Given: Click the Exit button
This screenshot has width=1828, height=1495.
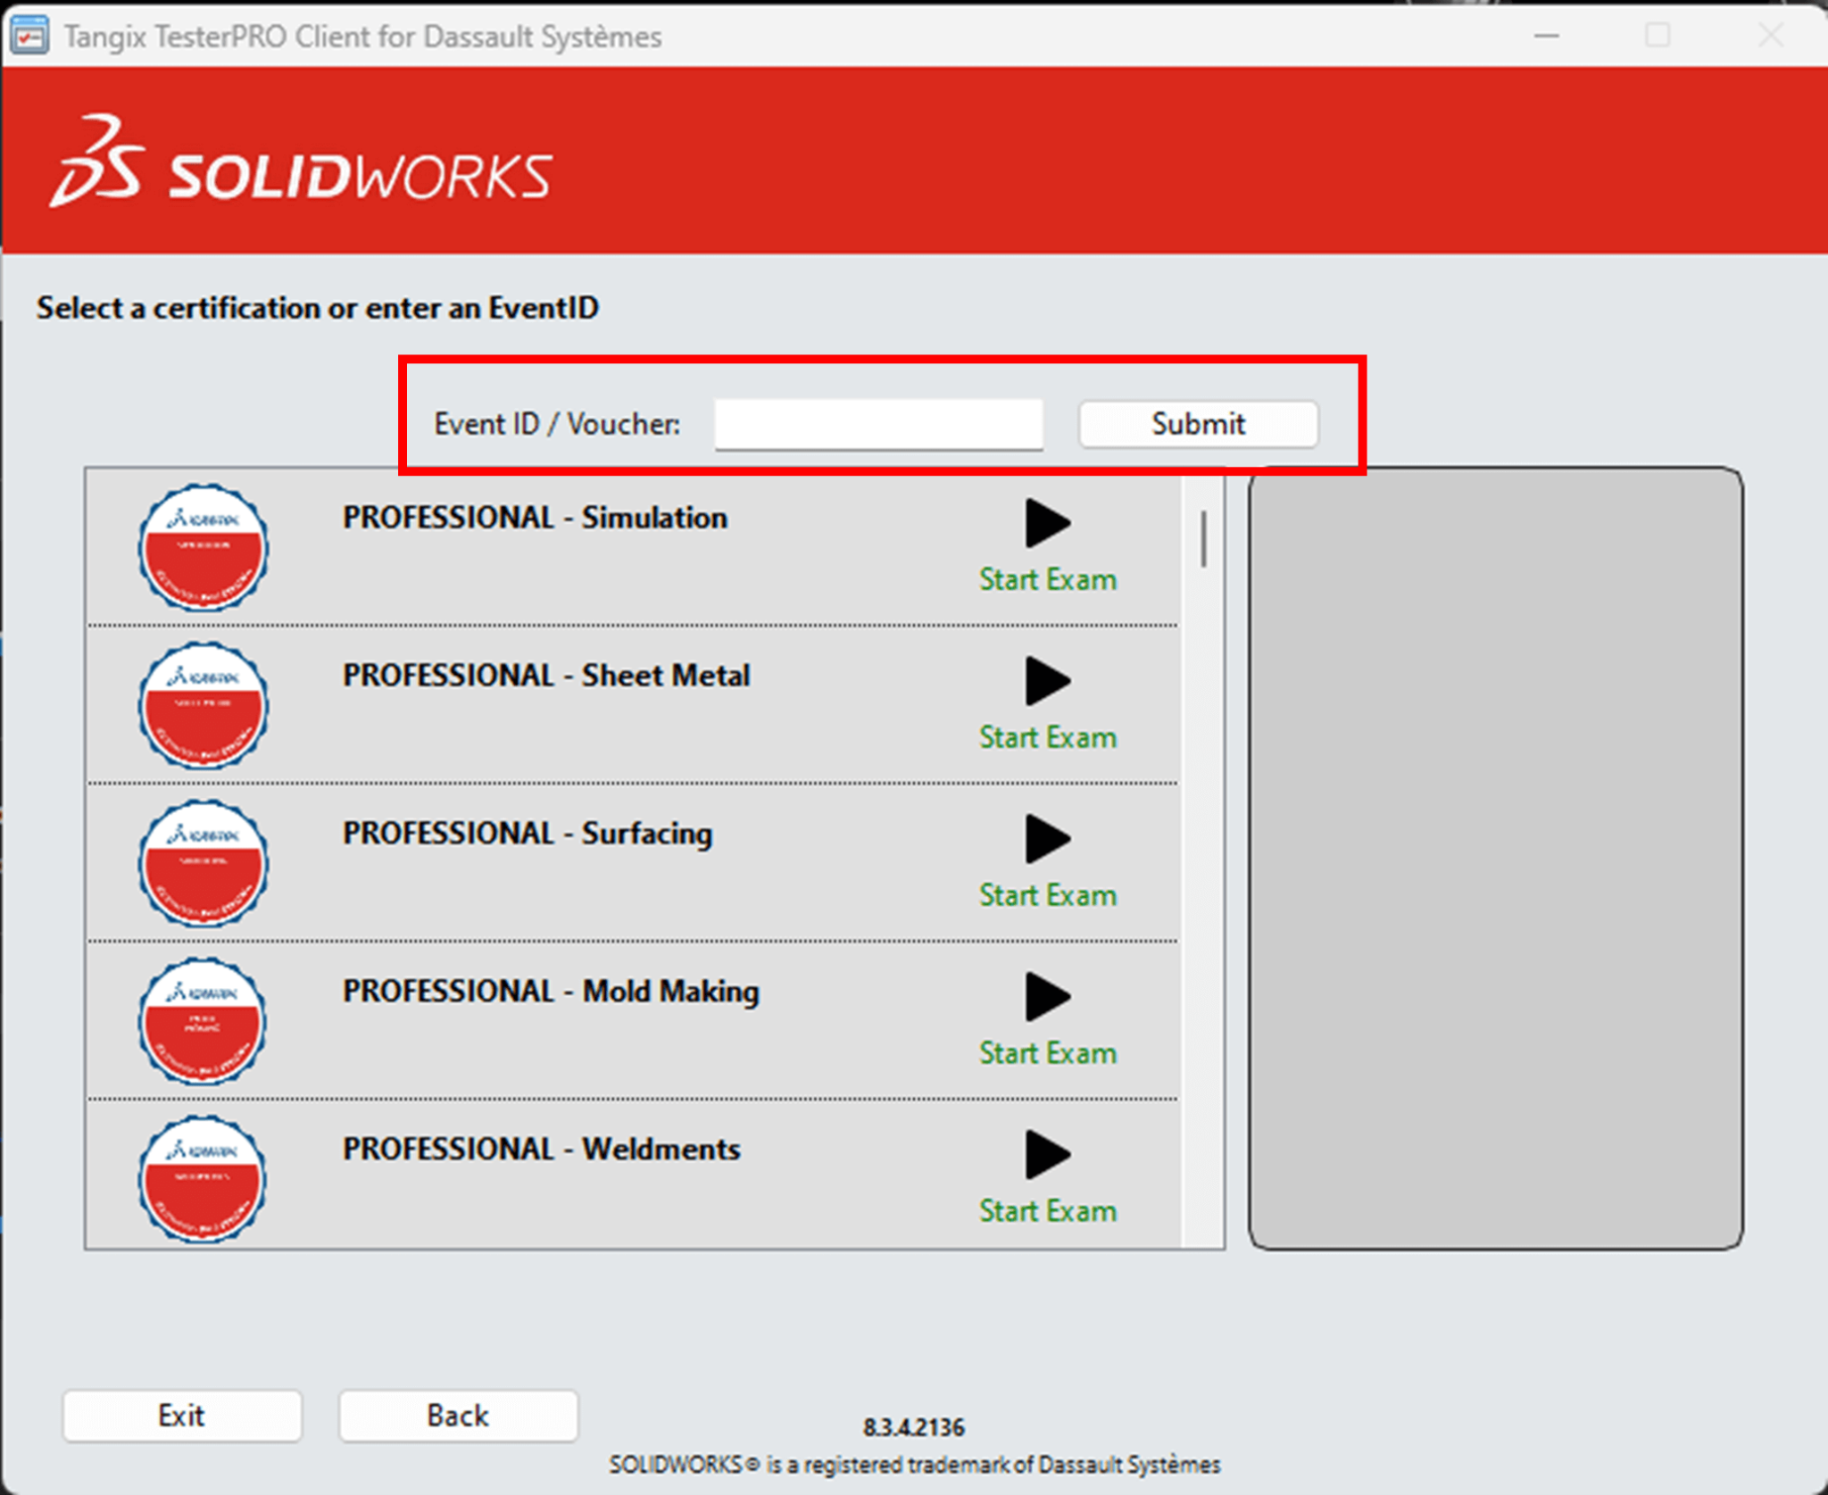Looking at the screenshot, I should point(181,1416).
